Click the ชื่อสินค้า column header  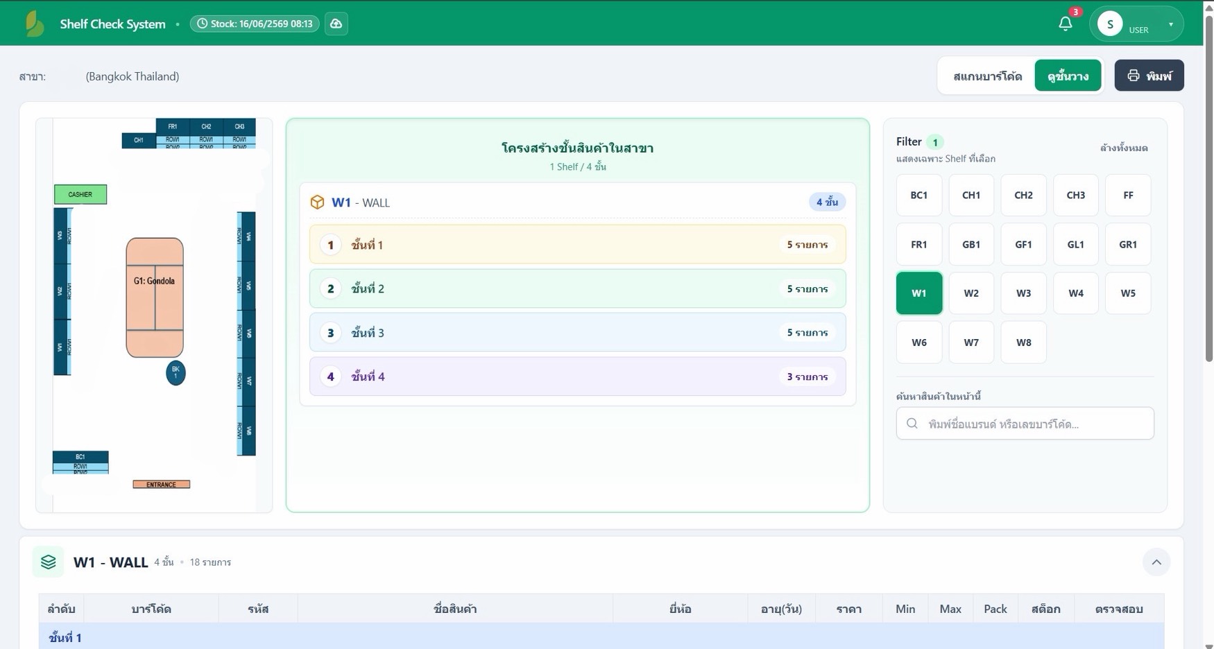coord(455,609)
